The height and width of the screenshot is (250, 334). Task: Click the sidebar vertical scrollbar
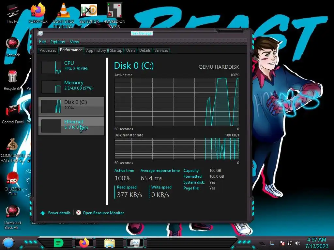pos(107,132)
